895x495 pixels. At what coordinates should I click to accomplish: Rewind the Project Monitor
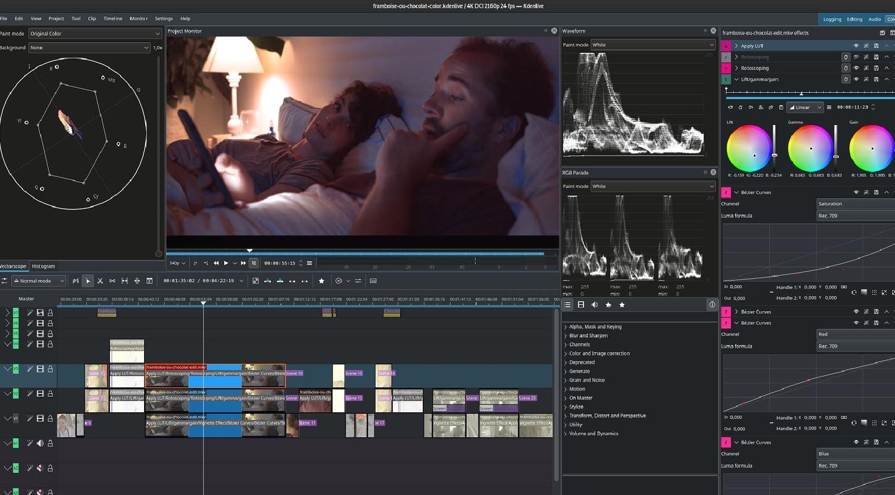point(216,263)
